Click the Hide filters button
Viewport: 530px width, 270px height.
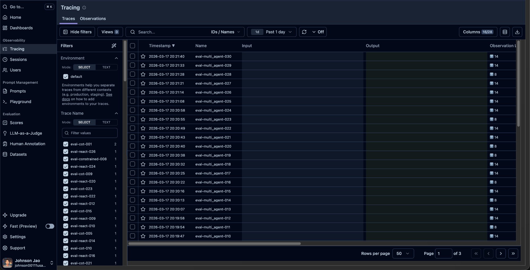pyautogui.click(x=77, y=32)
